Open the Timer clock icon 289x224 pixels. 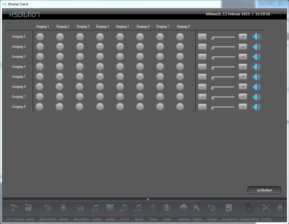point(153,208)
